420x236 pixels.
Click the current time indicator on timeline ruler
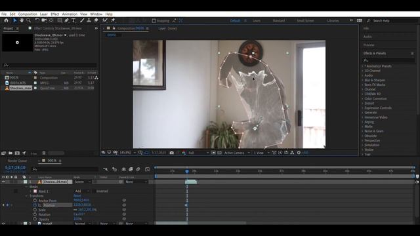point(187,171)
